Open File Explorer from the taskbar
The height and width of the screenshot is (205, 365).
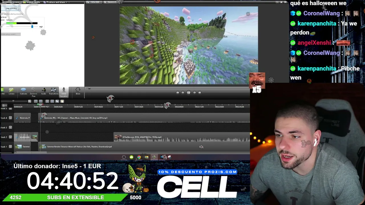coord(147,157)
